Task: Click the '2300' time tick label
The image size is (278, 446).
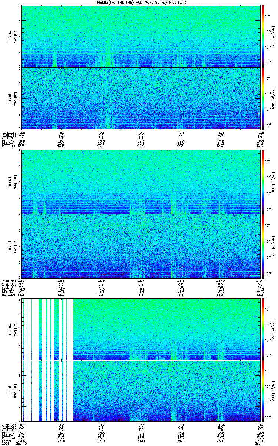Action: [141, 440]
